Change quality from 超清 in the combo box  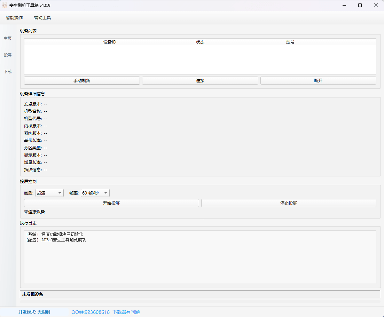pyautogui.click(x=49, y=193)
